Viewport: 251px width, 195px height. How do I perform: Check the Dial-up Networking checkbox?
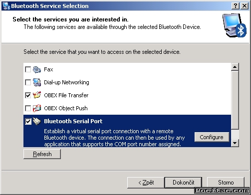click(x=28, y=82)
